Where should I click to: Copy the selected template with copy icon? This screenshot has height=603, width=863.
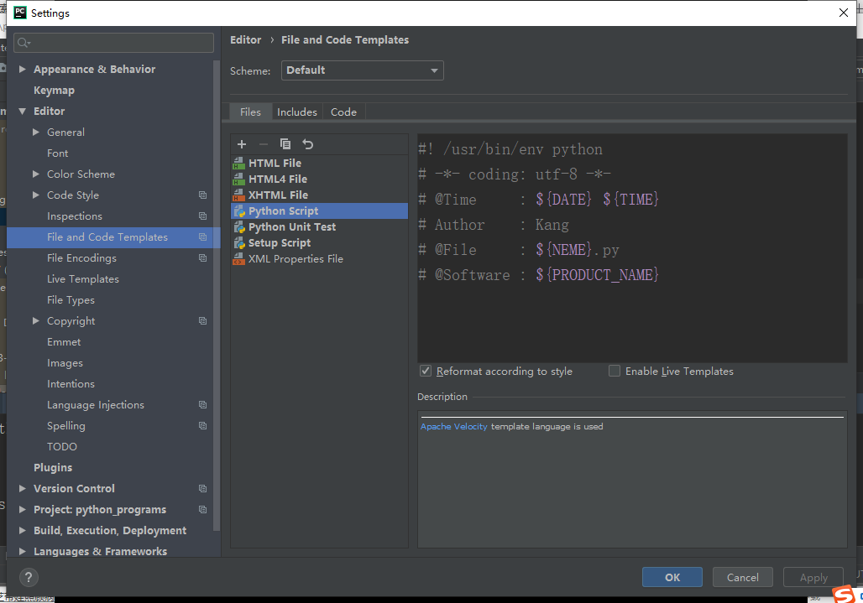[285, 144]
